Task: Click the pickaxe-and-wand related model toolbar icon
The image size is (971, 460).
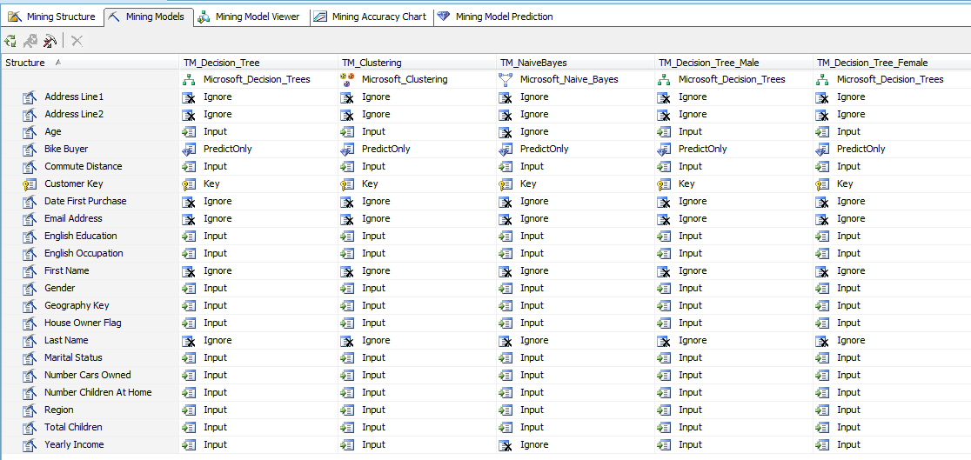Action: click(x=50, y=42)
